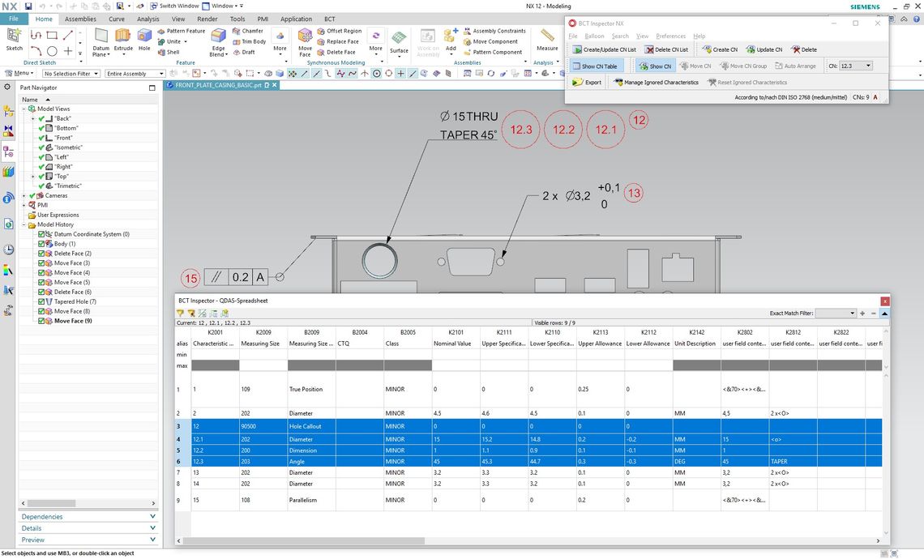Click the Save icon in title bar
Image resolution: width=924 pixels, height=559 pixels.
tap(28, 6)
